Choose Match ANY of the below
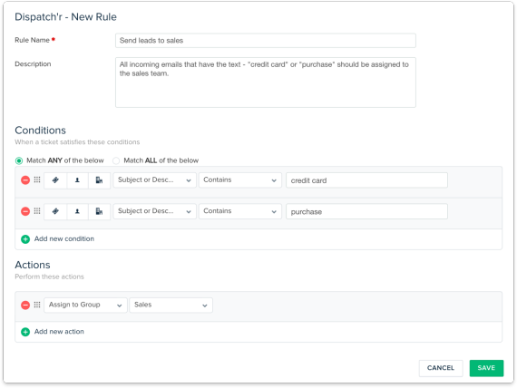The width and height of the screenshot is (517, 388). (19, 160)
